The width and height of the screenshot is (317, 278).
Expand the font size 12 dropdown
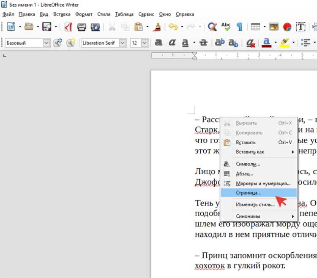(x=145, y=43)
